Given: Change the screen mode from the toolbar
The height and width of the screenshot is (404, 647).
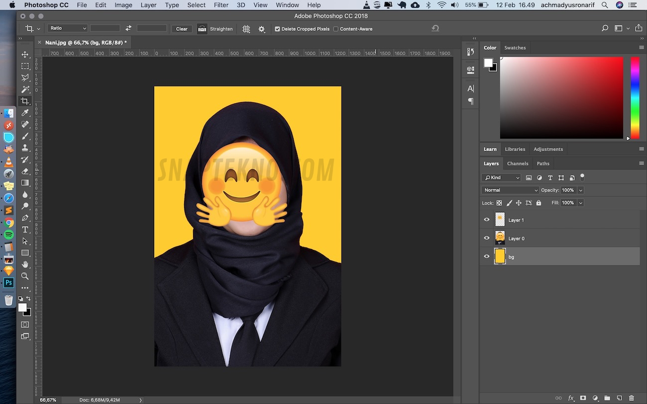Looking at the screenshot, I should [x=25, y=336].
